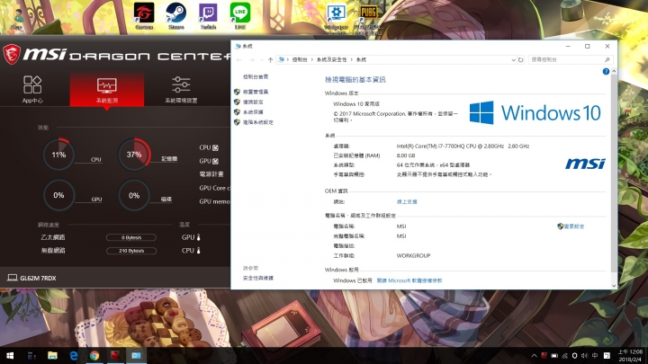The height and width of the screenshot is (364, 648).
Task: Click the Control Panel search field
Action: point(569,59)
